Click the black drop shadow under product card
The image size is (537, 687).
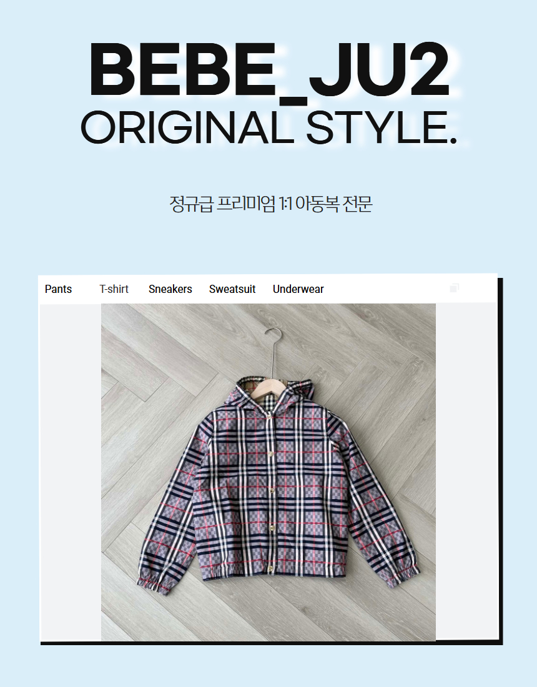[x=272, y=643]
